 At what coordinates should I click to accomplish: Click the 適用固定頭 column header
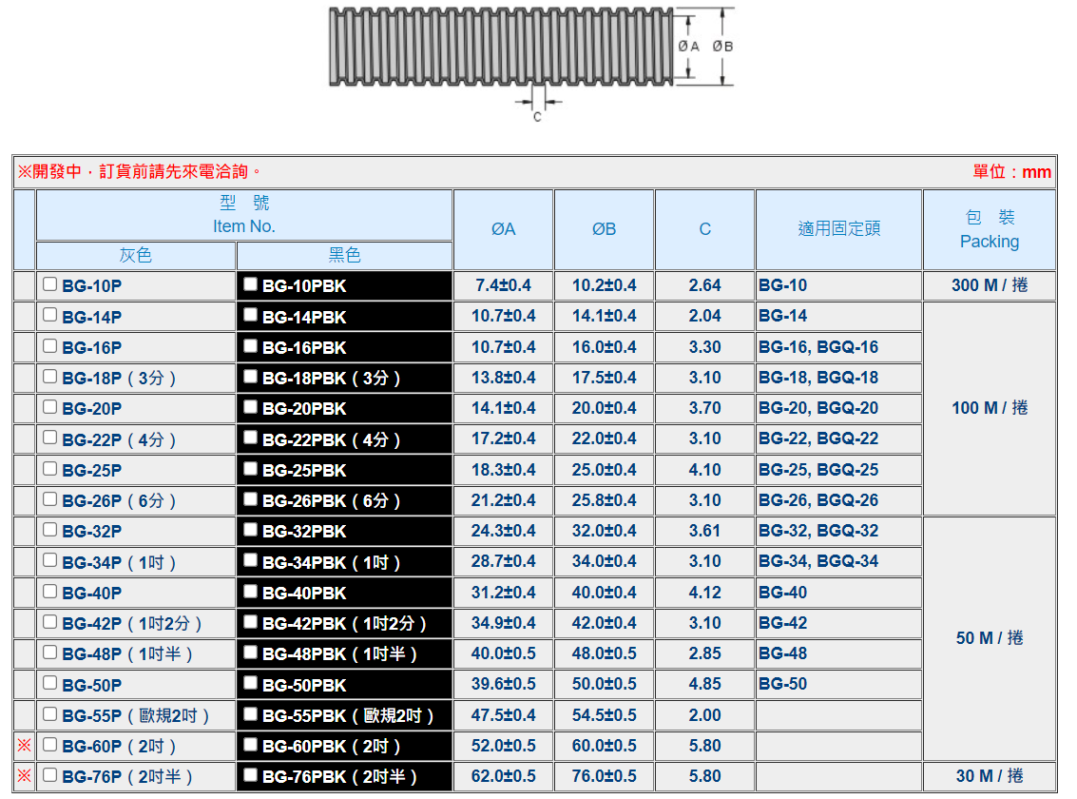838,229
